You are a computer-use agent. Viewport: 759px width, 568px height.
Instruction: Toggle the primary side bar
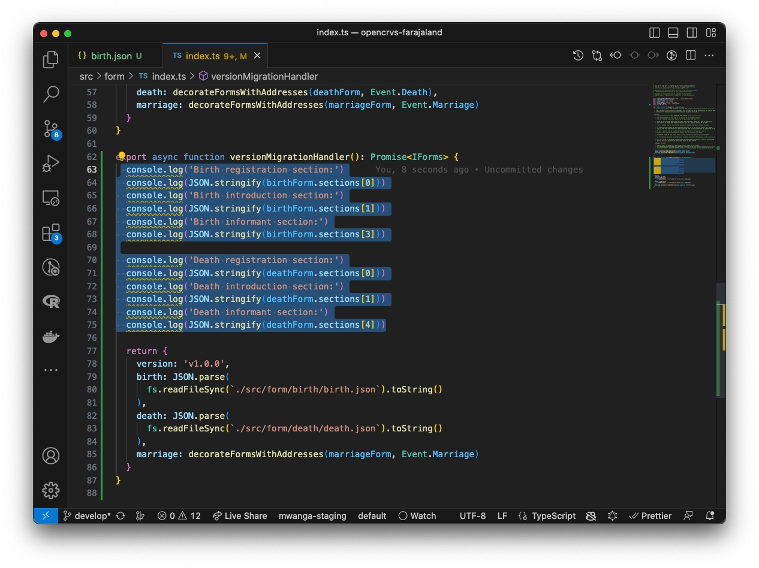click(655, 33)
